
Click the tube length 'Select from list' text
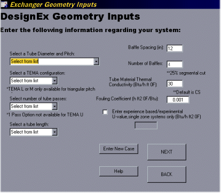[x=25, y=132]
